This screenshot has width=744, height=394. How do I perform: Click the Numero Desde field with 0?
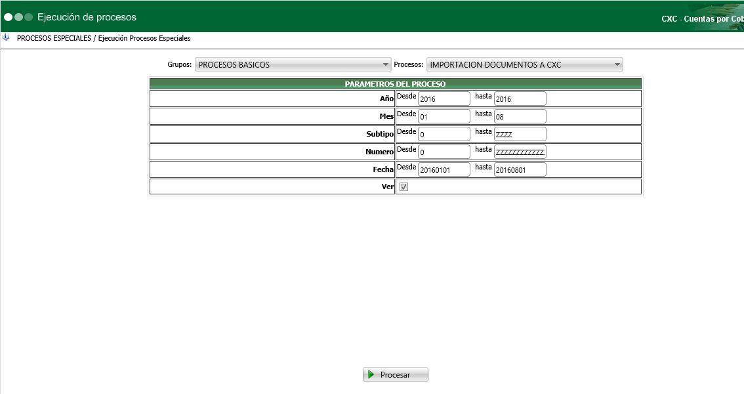click(x=444, y=152)
